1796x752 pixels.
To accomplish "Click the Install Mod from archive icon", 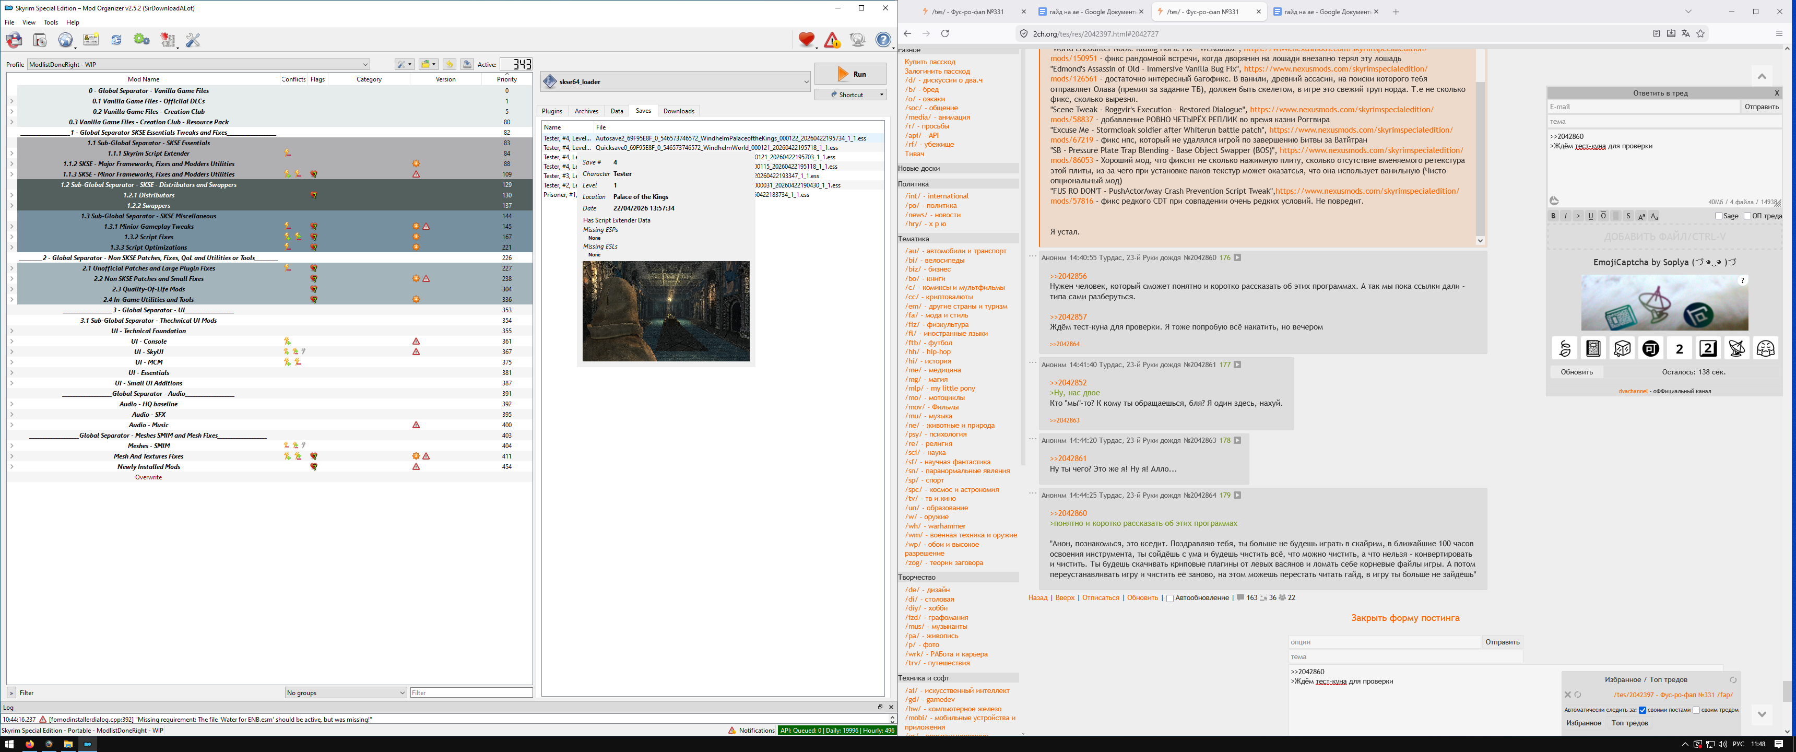I will (x=40, y=40).
